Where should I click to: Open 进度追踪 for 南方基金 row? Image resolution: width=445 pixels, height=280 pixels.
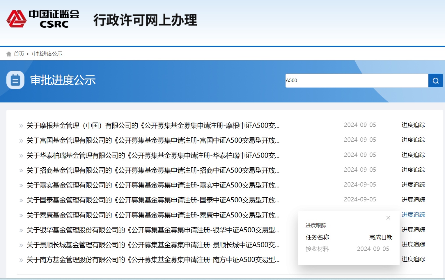413,259
